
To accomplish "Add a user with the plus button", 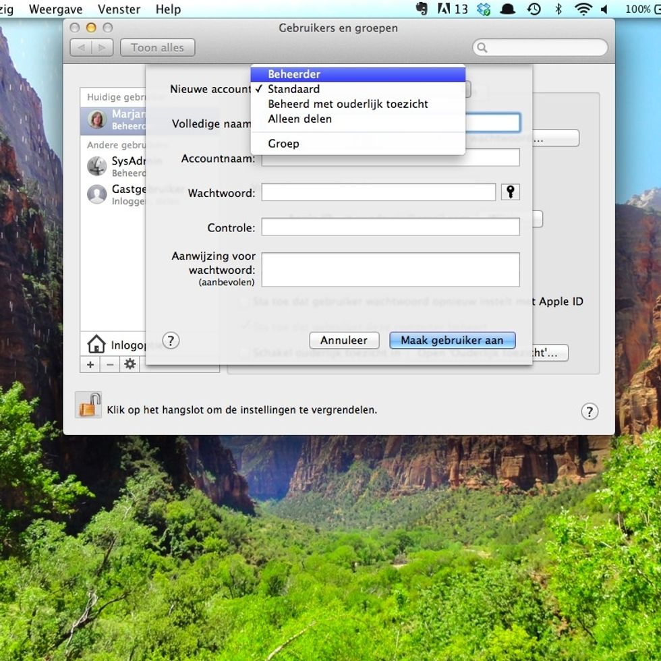I will click(x=90, y=365).
